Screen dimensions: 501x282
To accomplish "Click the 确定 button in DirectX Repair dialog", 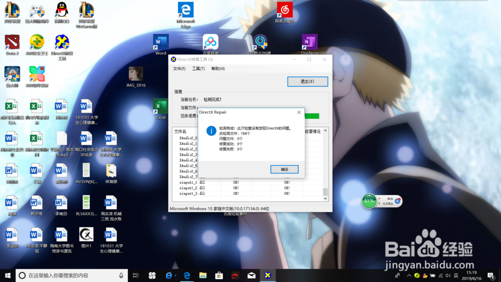I will tap(285, 169).
